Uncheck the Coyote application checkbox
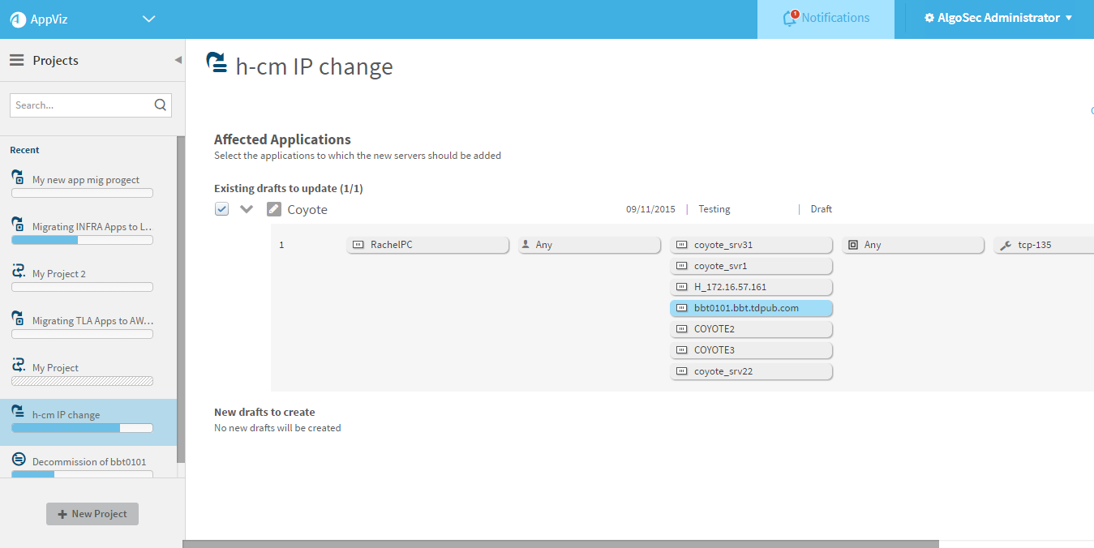Image resolution: width=1094 pixels, height=548 pixels. tap(221, 209)
